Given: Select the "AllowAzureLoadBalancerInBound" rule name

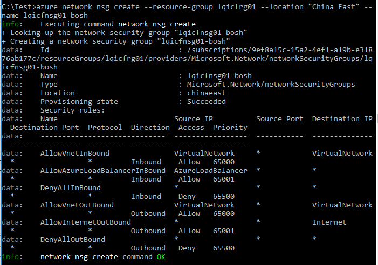Looking at the screenshot, I should pyautogui.click(x=102, y=171).
